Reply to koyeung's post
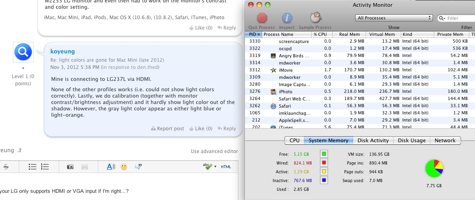Viewport: 475px width, 200px height. click(227, 128)
